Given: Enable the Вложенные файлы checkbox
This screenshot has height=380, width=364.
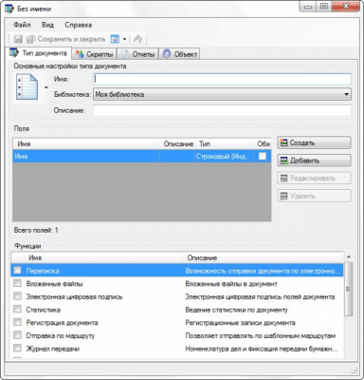Looking at the screenshot, I should [x=17, y=283].
